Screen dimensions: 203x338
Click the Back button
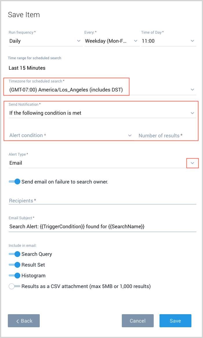coord(24,321)
